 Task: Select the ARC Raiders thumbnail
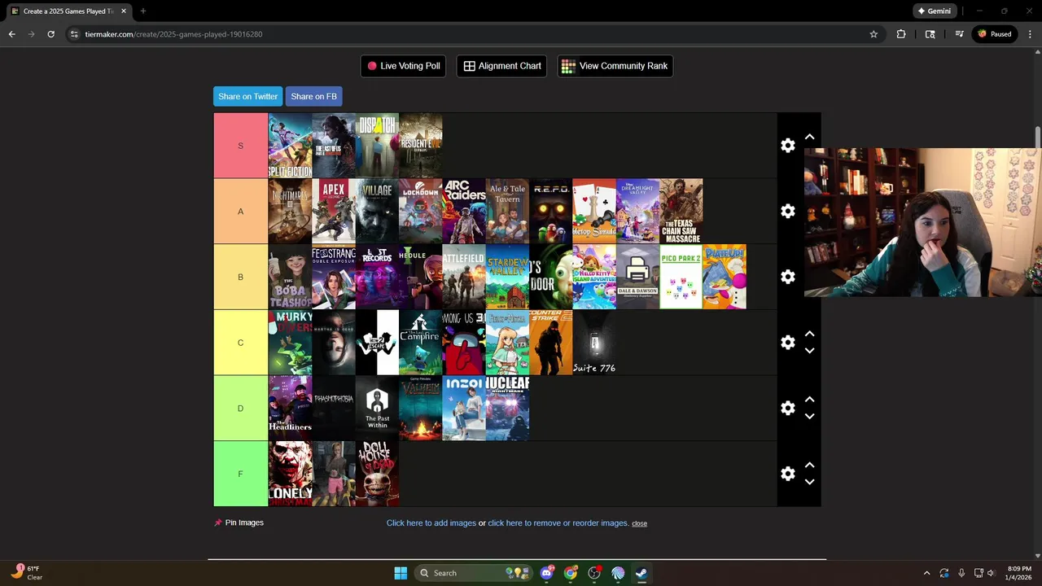coord(464,211)
